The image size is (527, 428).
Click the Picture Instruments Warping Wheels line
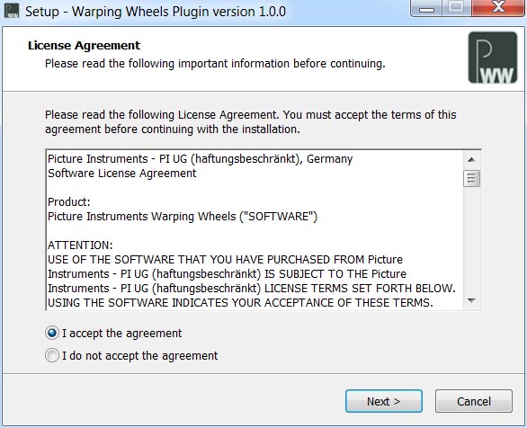[x=183, y=217]
